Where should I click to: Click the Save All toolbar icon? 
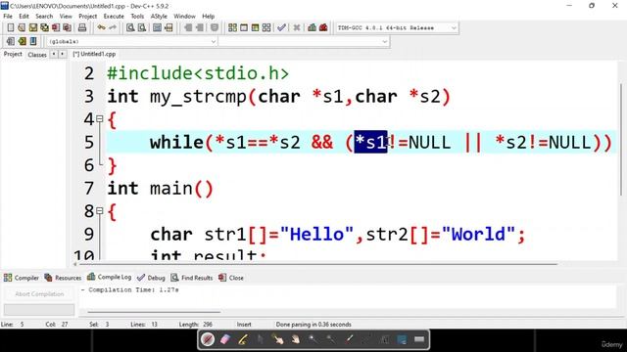(x=44, y=27)
